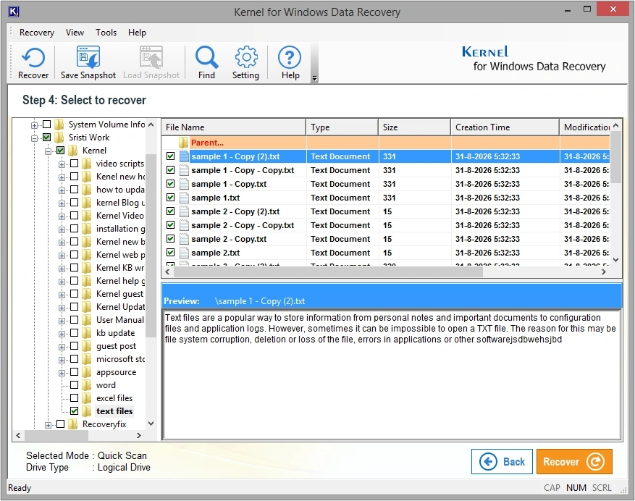Screen dimensions: 635x501
Task: Expand the video scripts folder node
Action: [x=62, y=164]
